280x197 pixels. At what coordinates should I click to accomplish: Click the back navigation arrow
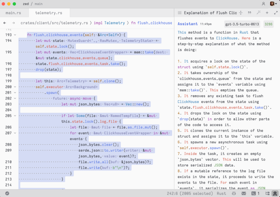(x=5, y=23)
